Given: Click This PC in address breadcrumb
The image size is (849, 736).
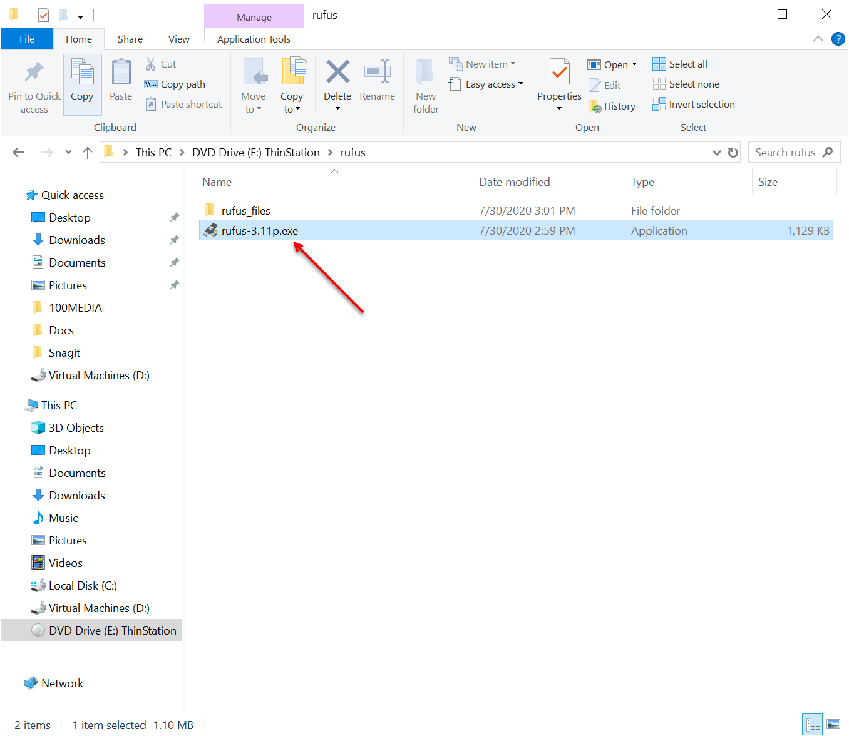Looking at the screenshot, I should point(153,152).
